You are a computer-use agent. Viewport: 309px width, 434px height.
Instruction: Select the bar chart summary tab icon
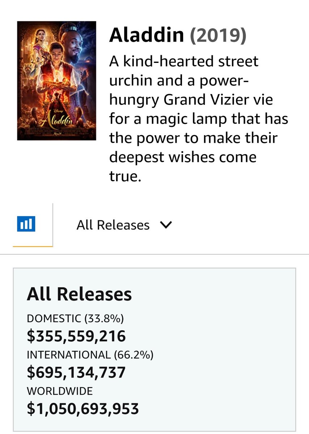(x=26, y=224)
